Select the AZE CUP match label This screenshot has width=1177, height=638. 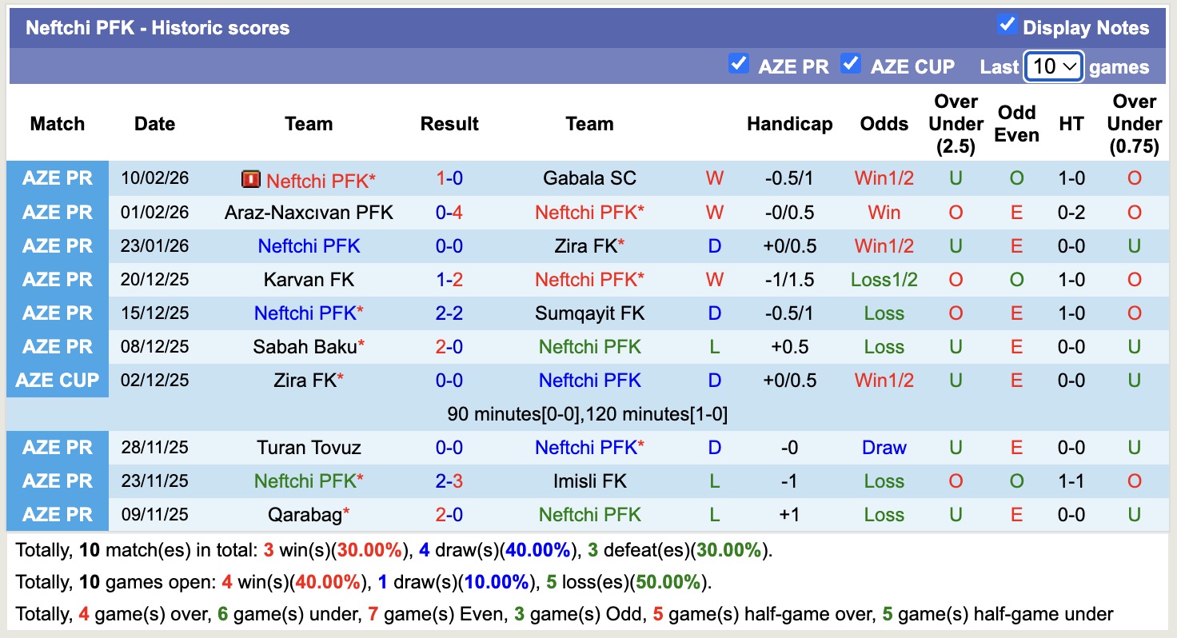tap(58, 381)
